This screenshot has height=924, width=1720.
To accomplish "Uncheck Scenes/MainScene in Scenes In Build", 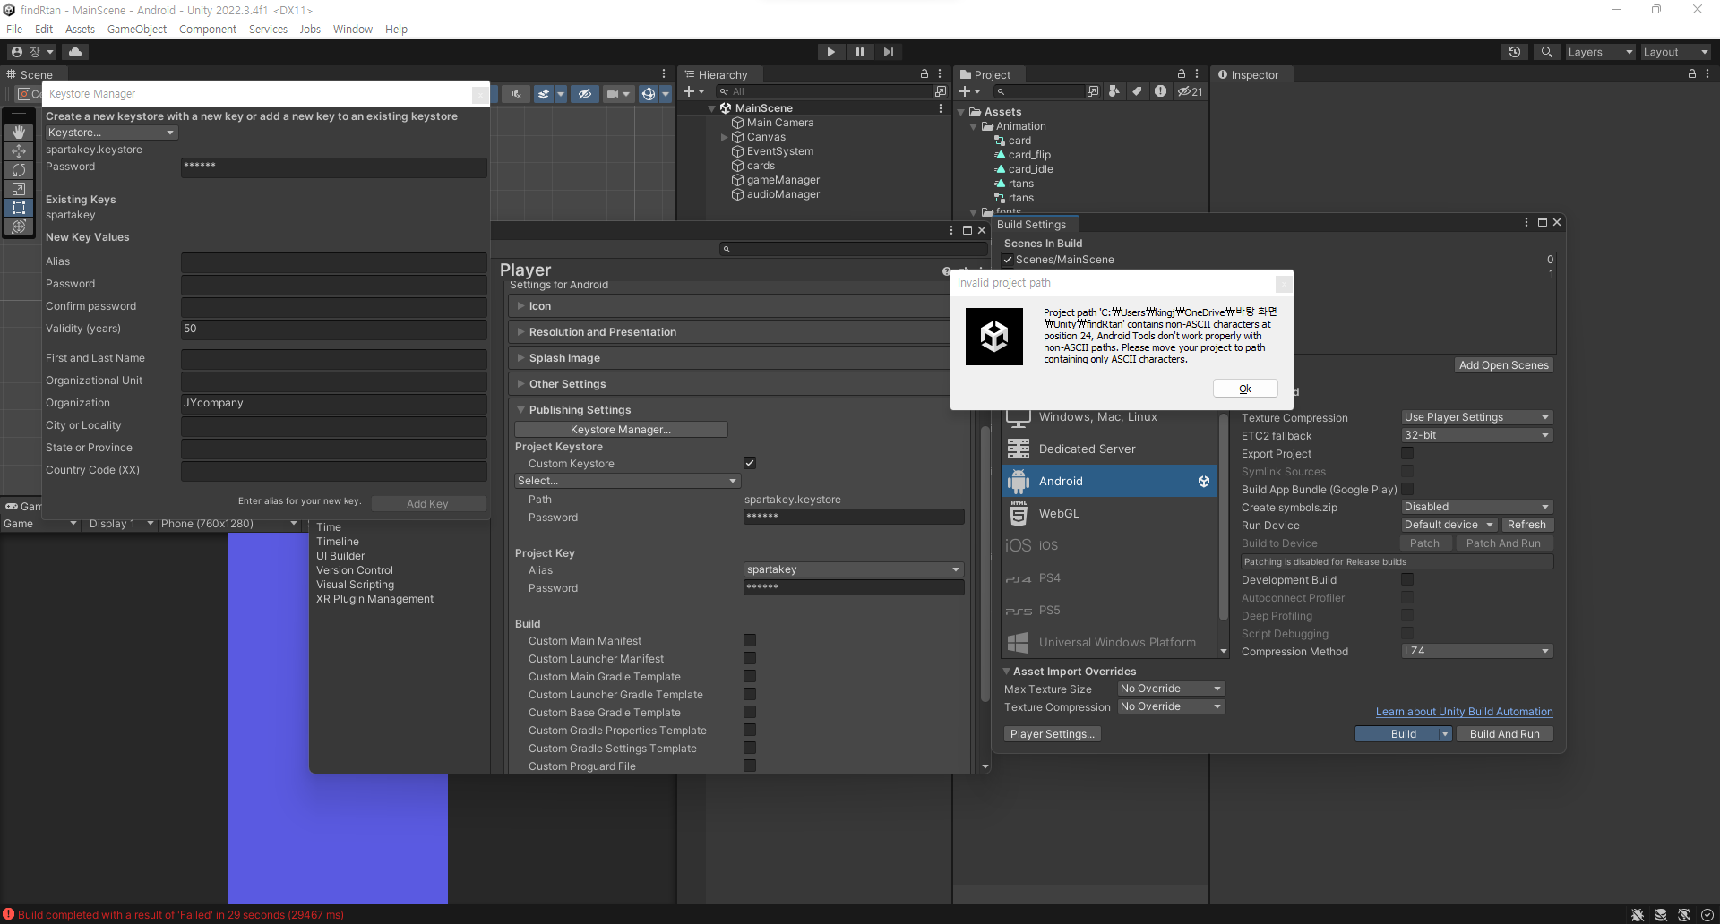I will 1008,260.
